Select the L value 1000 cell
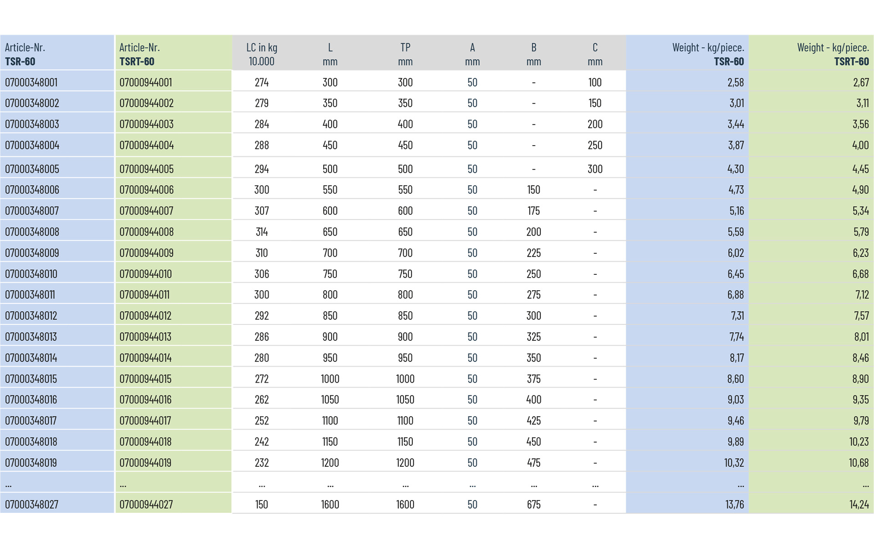The width and height of the screenshot is (874, 546). (330, 379)
